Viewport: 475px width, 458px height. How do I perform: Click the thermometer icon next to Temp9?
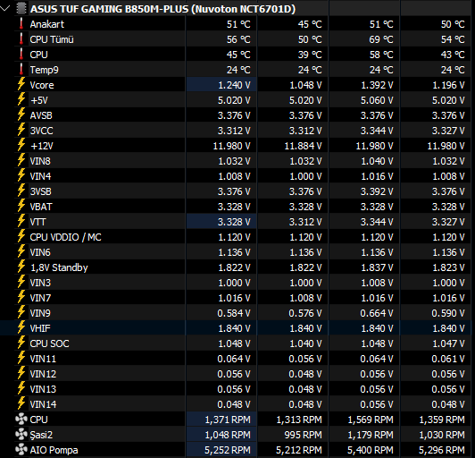point(21,69)
